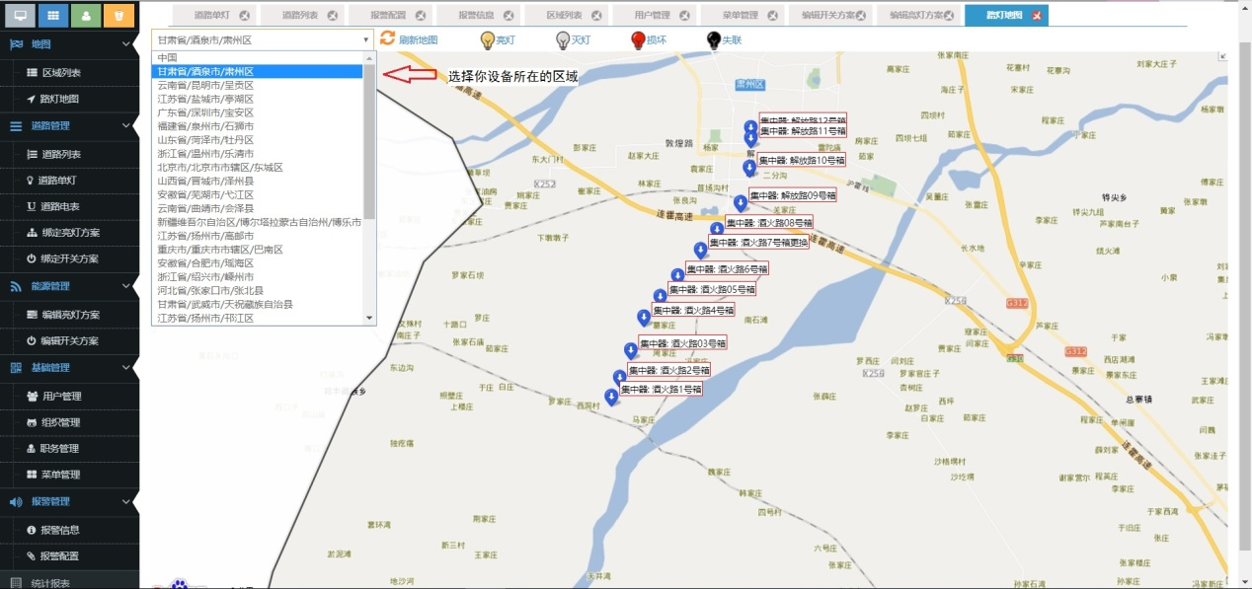Click the blue grid icon button
Viewport: 1252px width, 589px height.
point(53,16)
